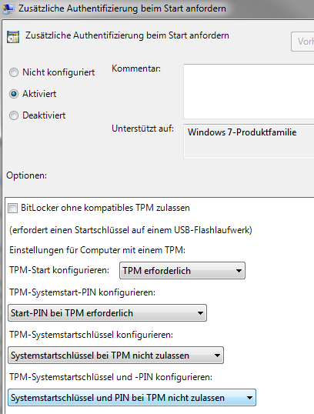
Task: Select the Nicht konfiguriert radio button
Action: pyautogui.click(x=14, y=72)
